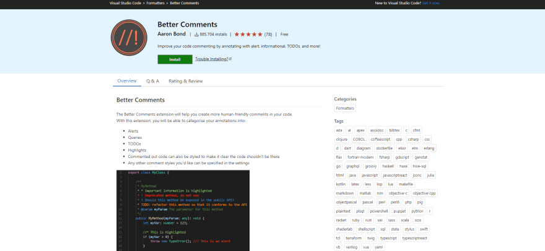Image resolution: width=545 pixels, height=251 pixels.
Task: Select the latex tag
Action: tap(355, 184)
